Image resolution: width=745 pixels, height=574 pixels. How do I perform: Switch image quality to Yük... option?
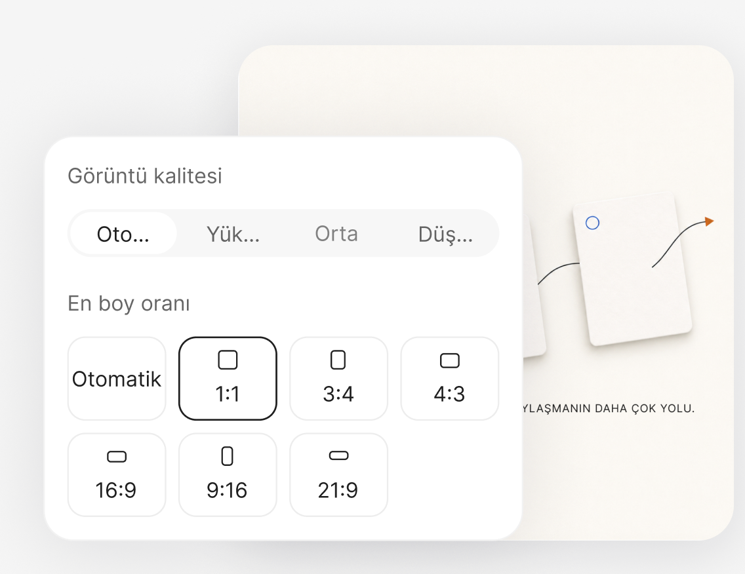(x=233, y=233)
